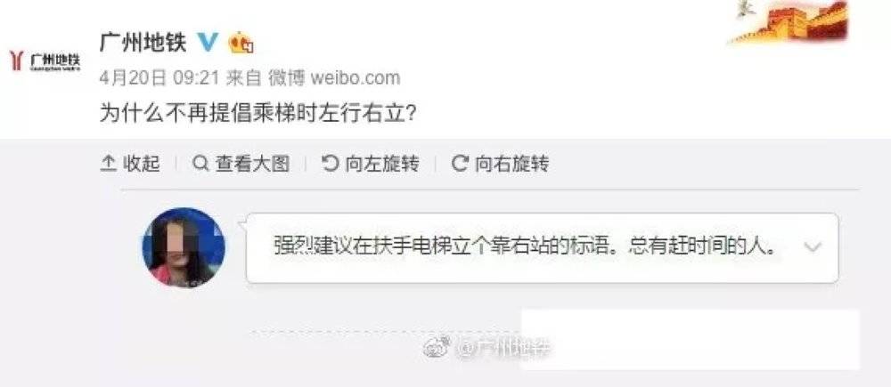Select 查看大图 to view large image
Viewport: 891px width, 387px height.
(252, 164)
